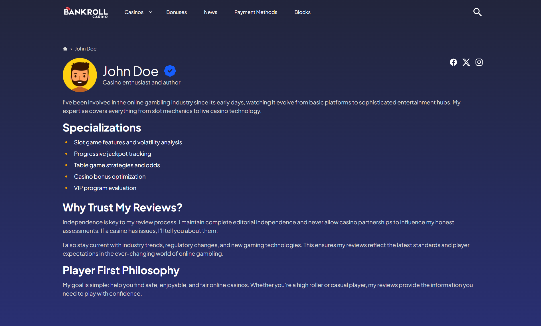Open the search magnifier icon

point(477,12)
